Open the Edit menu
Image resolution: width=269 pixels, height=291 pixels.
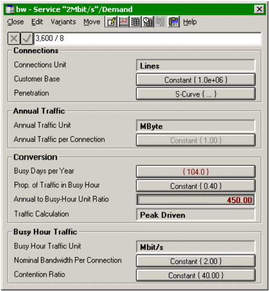37,22
